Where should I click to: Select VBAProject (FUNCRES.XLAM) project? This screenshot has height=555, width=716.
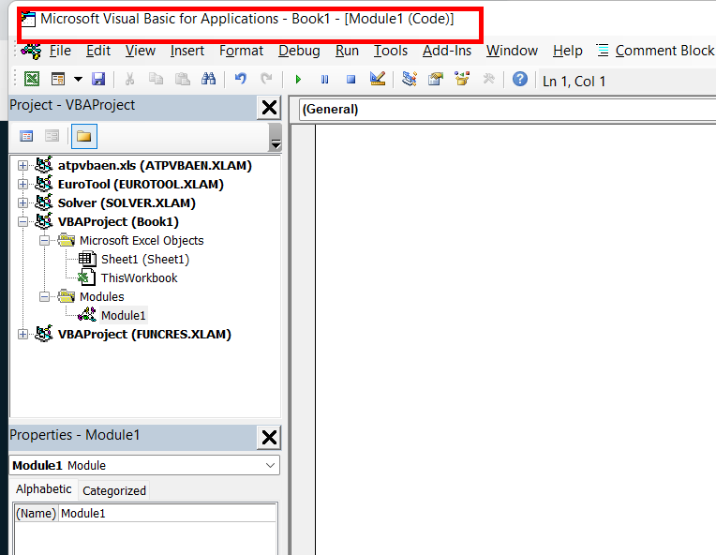click(144, 334)
